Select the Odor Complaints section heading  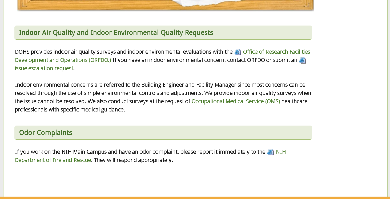[x=46, y=133]
